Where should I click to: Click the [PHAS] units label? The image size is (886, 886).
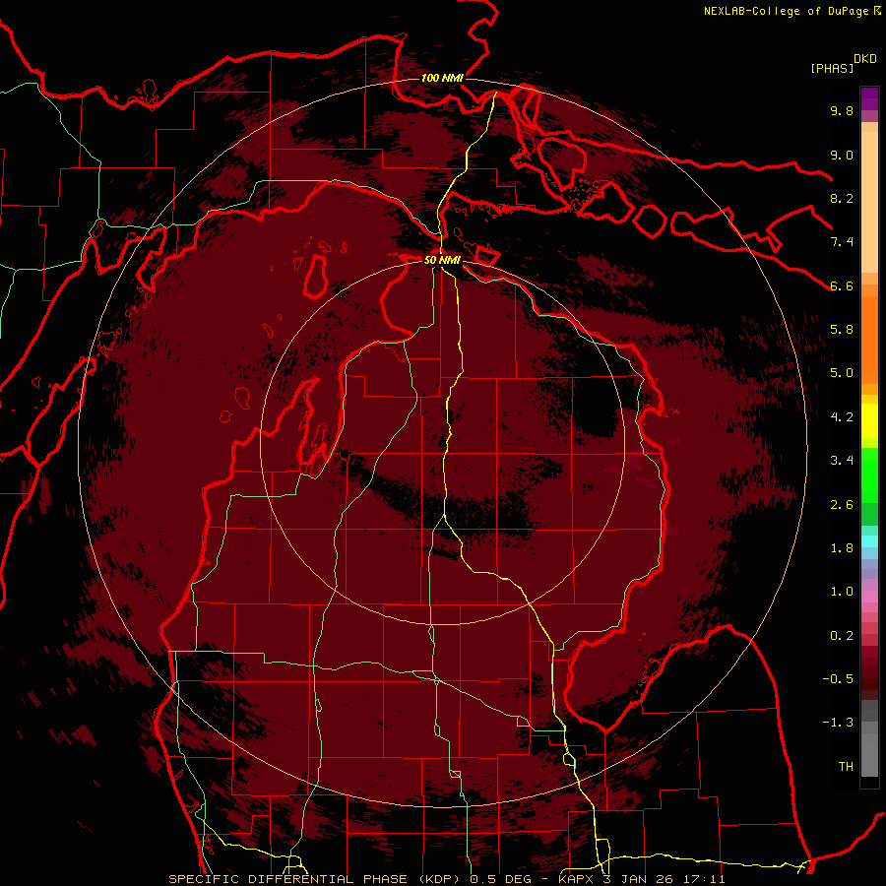(x=832, y=68)
